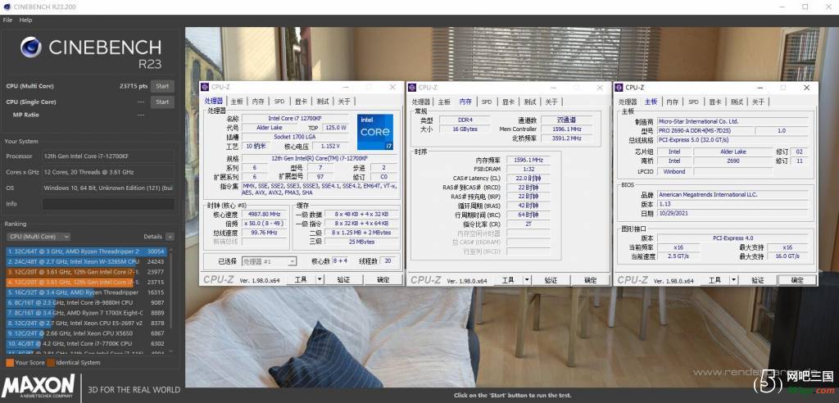
Task: Expand 工具 dropdown arrow in processor CPU-Z window
Action: (320, 279)
